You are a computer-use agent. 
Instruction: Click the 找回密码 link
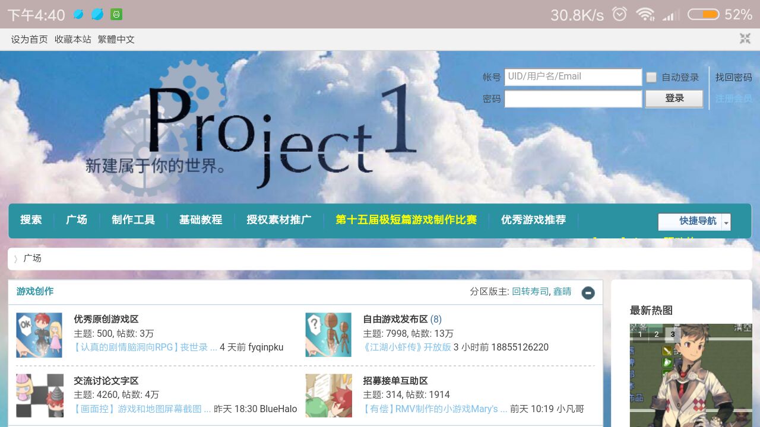(x=734, y=77)
